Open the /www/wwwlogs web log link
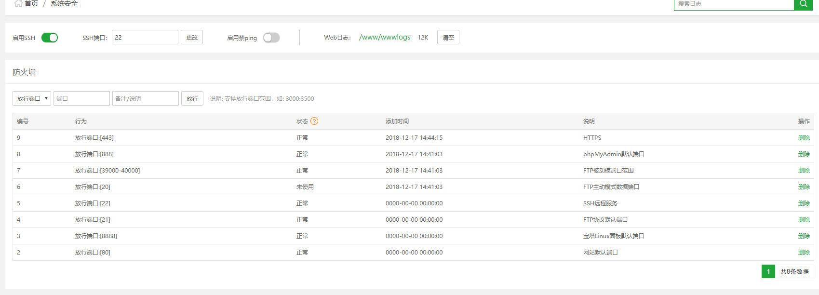 click(x=385, y=37)
